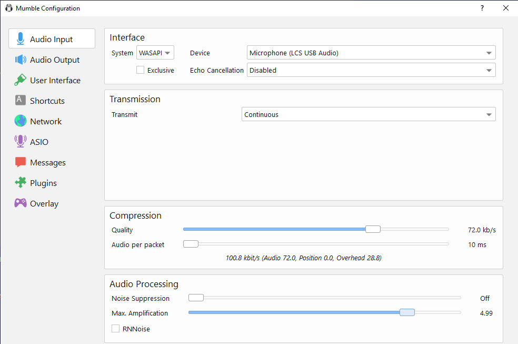Switch to the Audio Output tab
This screenshot has height=344, width=518.
click(x=52, y=60)
